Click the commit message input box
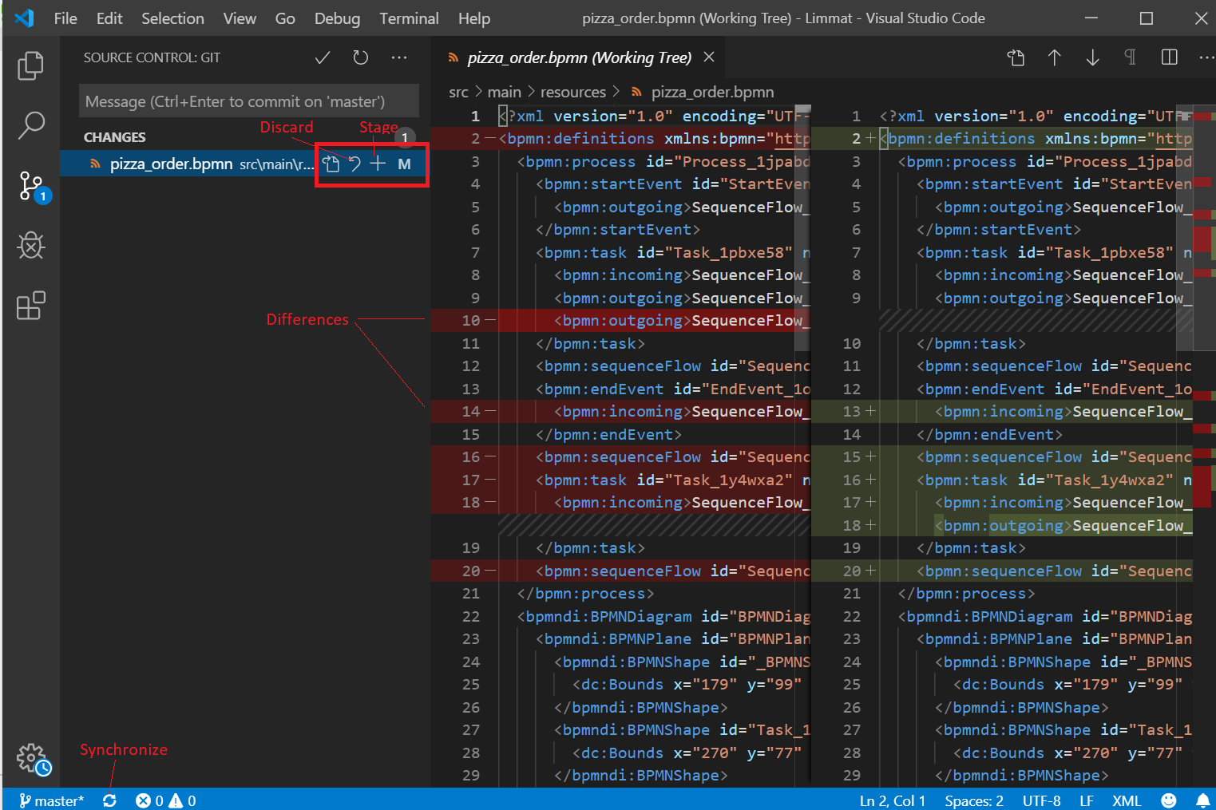1216x810 pixels. (249, 101)
